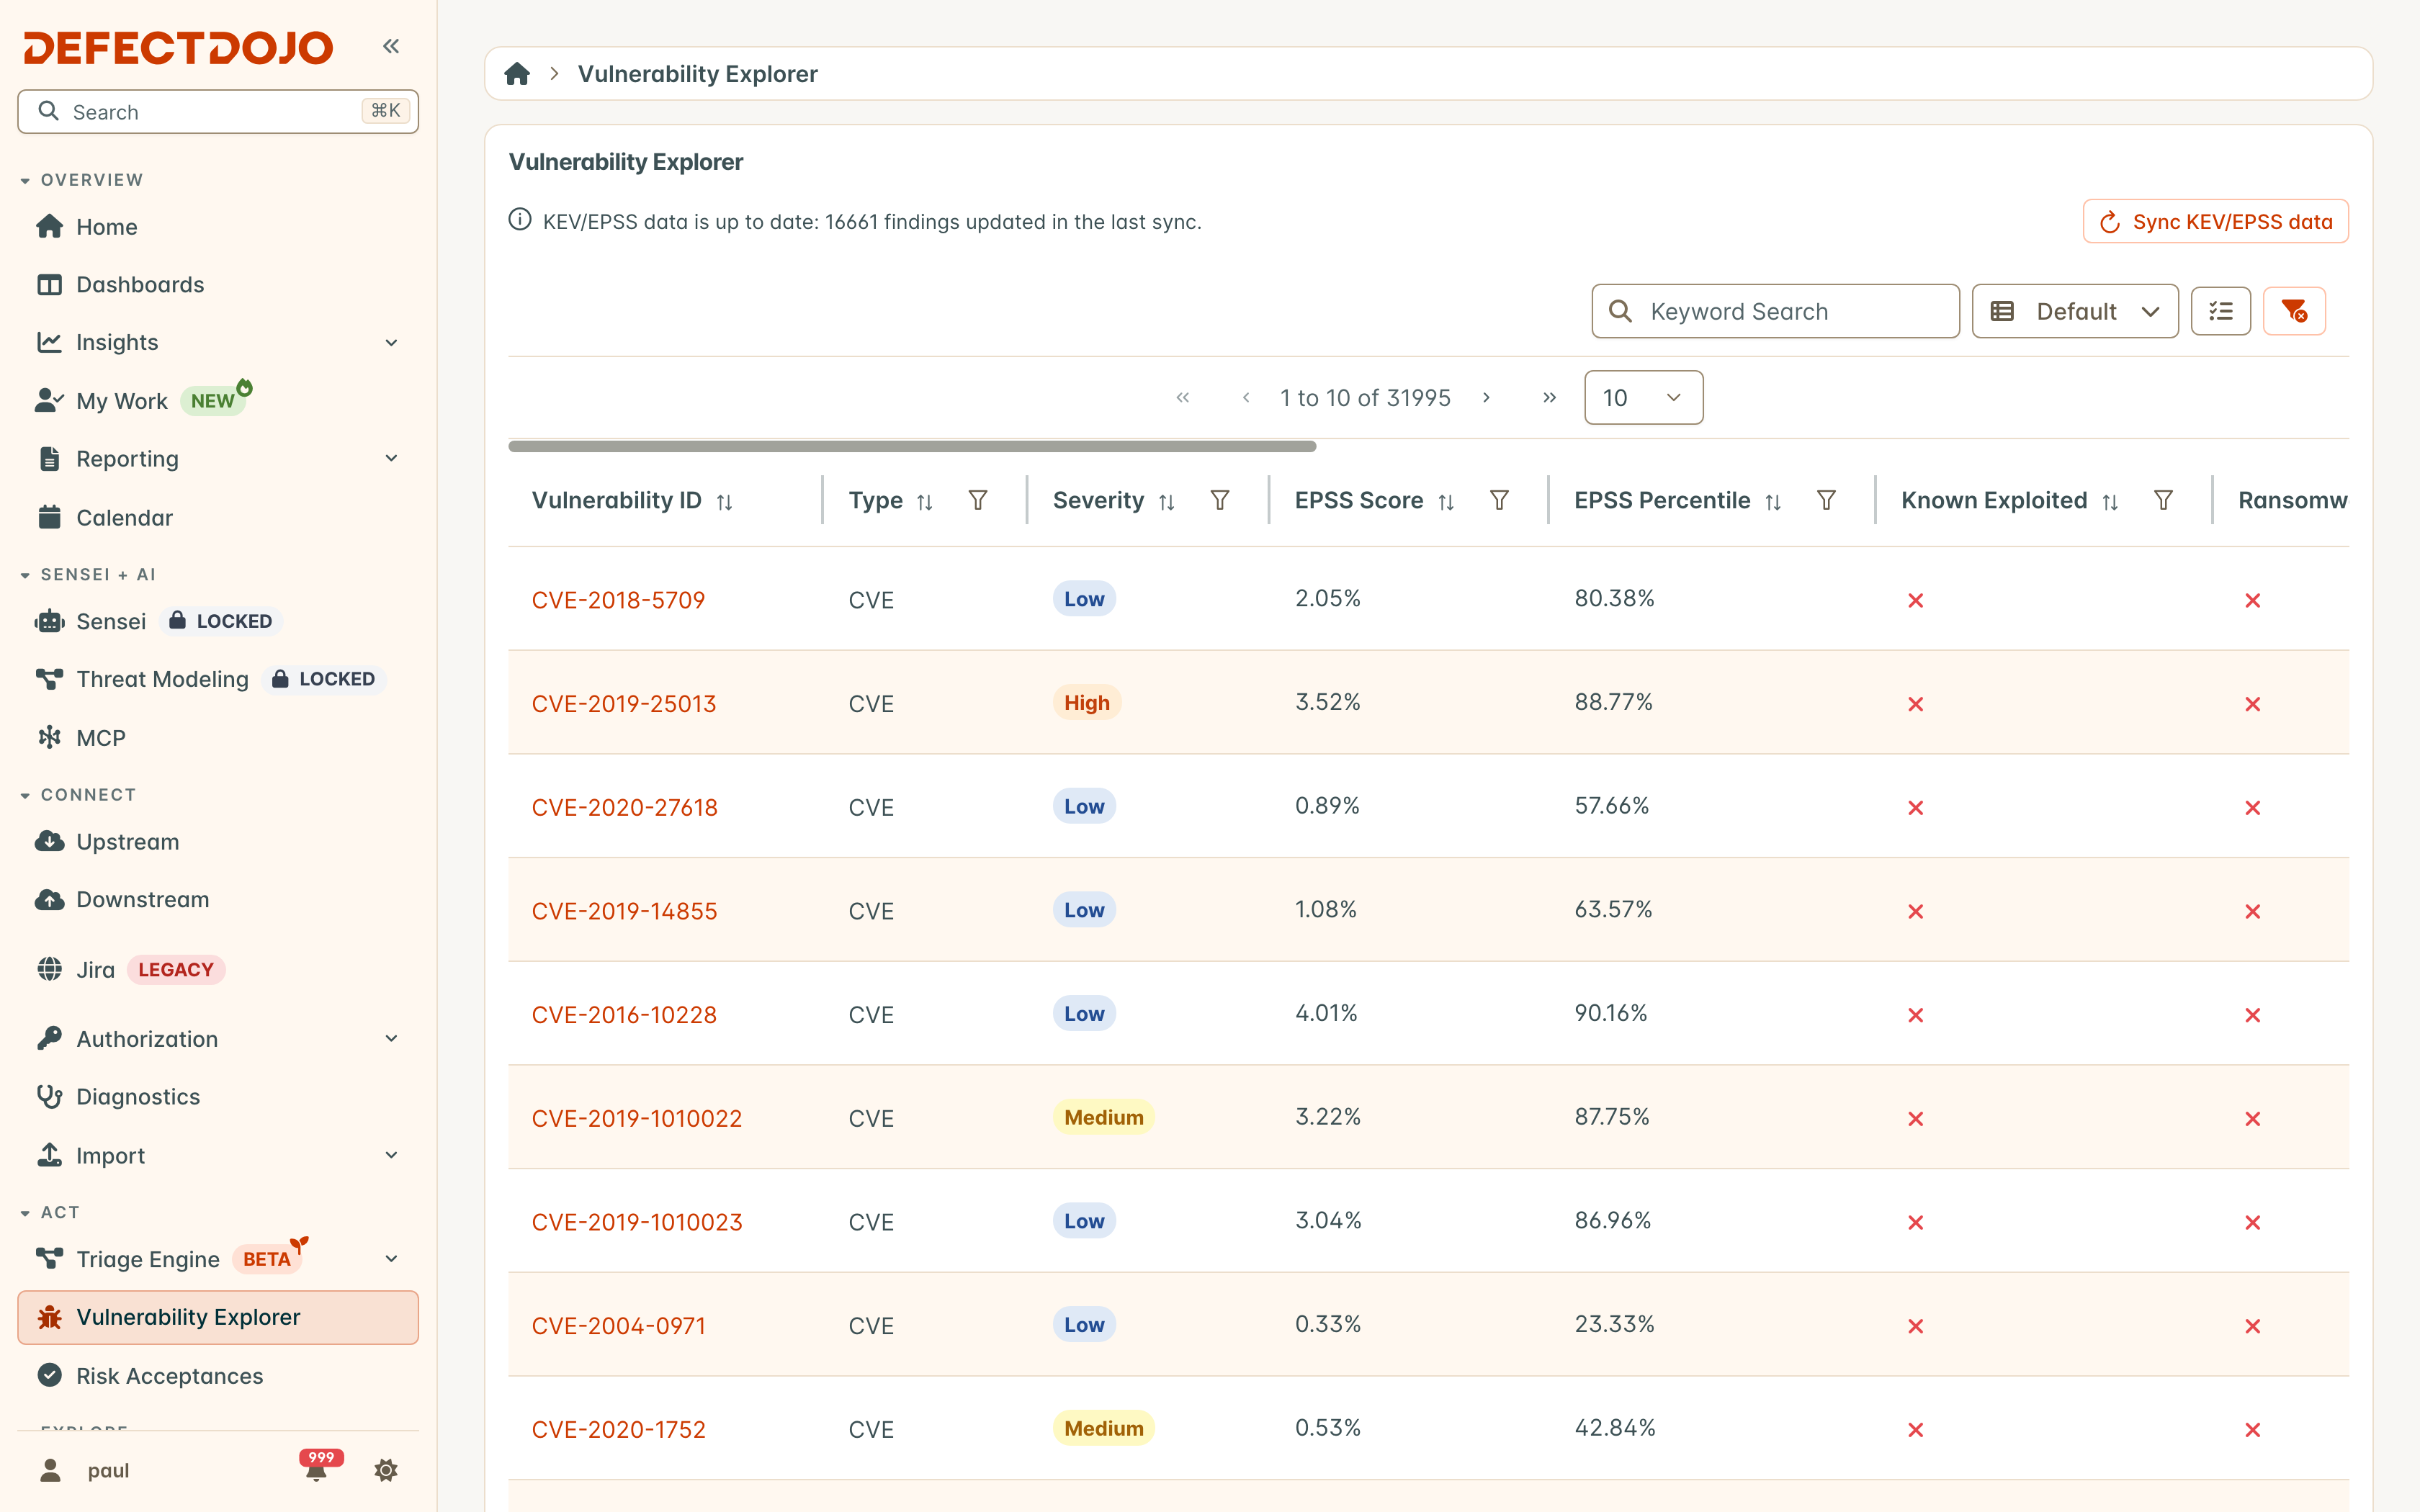
Task: Open CVE-2018-5709 link
Action: [618, 600]
